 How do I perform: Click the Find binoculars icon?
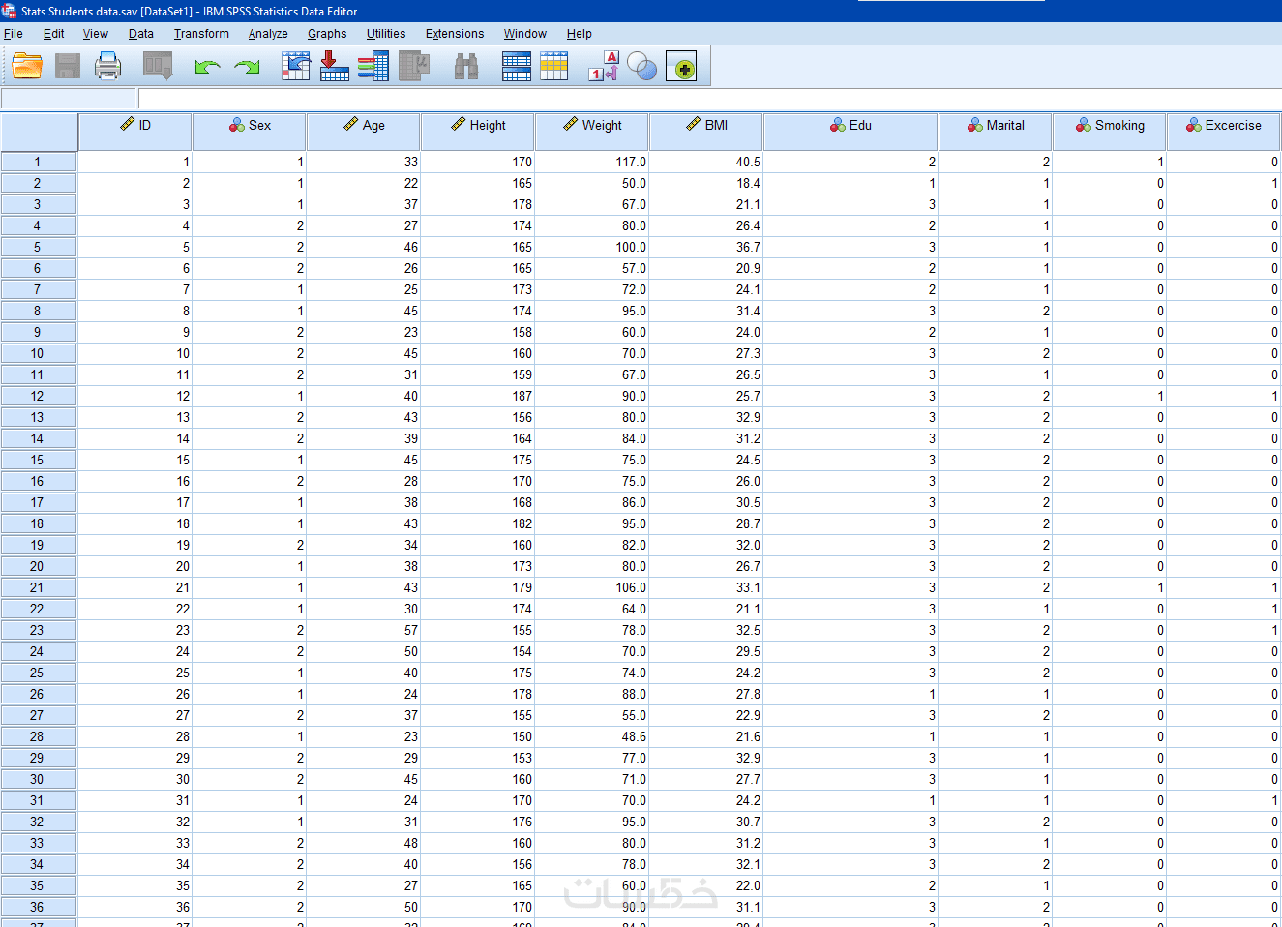tap(466, 67)
